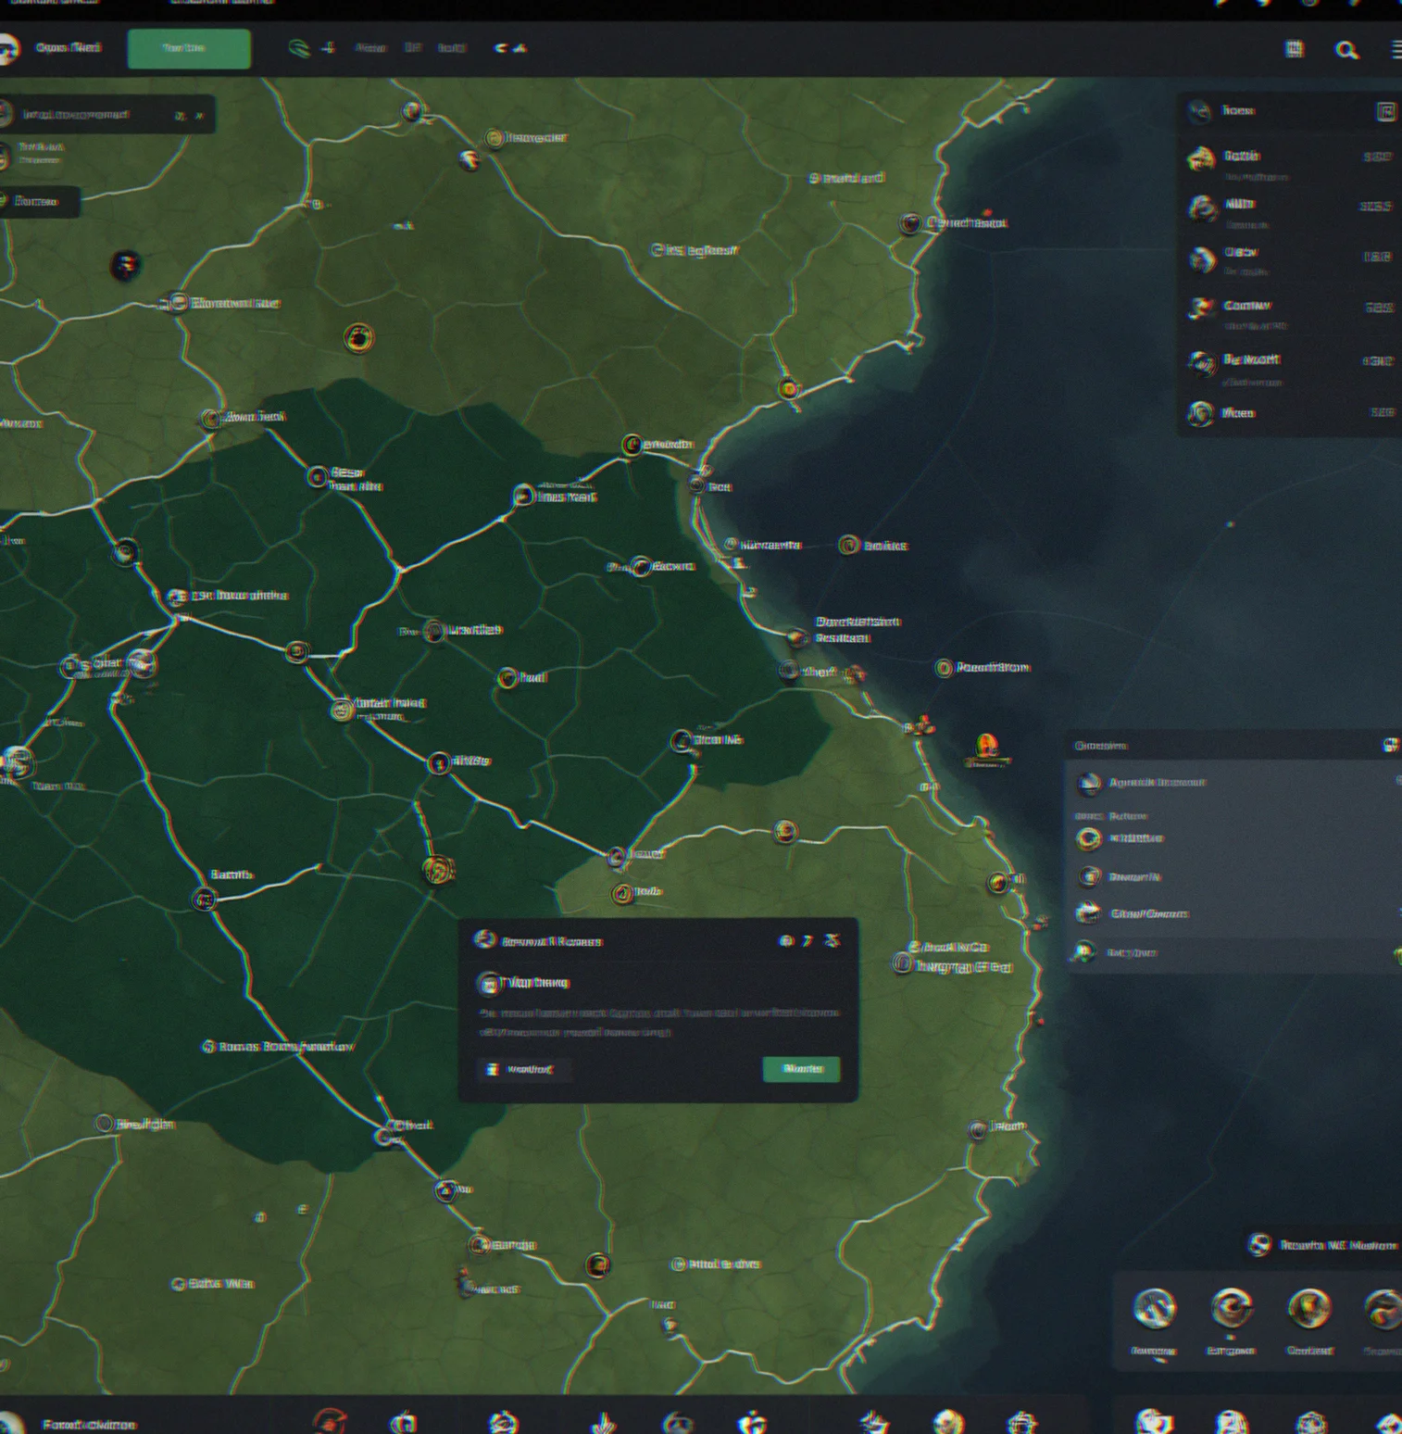Viewport: 1402px width, 1434px height.
Task: Click the dark round marker in the northwest of the map
Action: click(x=126, y=266)
